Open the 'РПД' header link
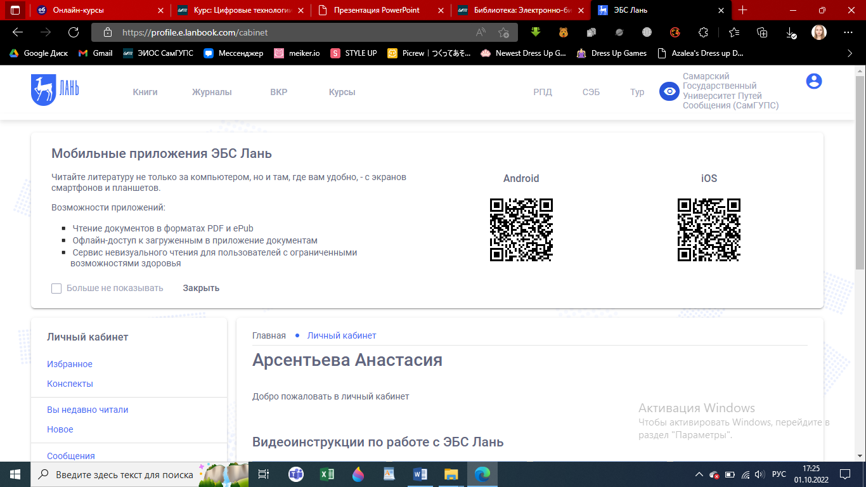This screenshot has width=866, height=487. tap(543, 92)
